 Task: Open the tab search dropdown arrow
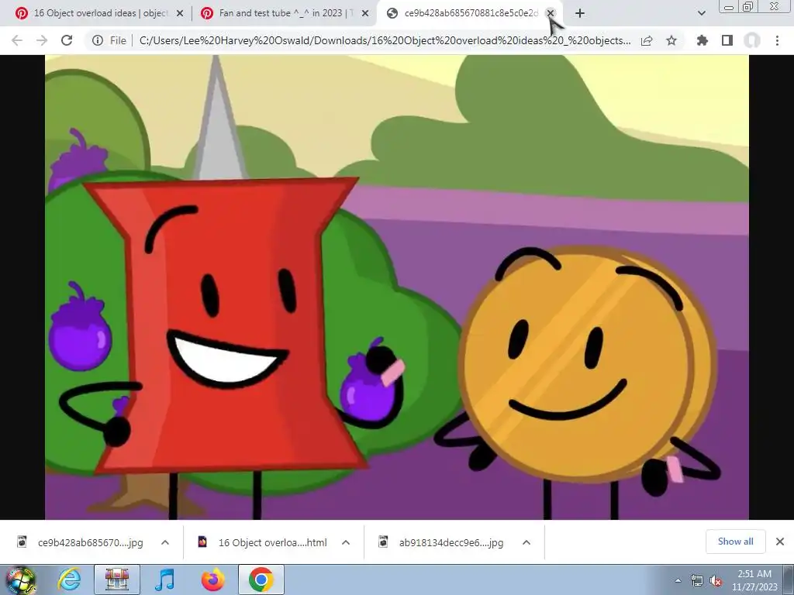click(x=701, y=14)
